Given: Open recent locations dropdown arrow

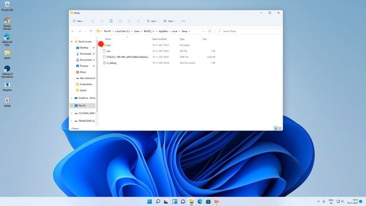Looking at the screenshot, I should [85, 31].
